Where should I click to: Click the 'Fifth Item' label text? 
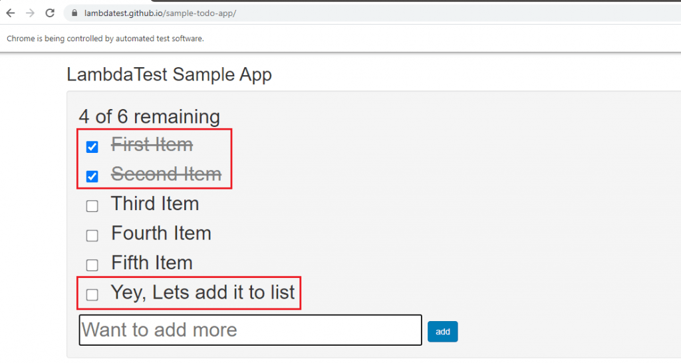(x=152, y=263)
